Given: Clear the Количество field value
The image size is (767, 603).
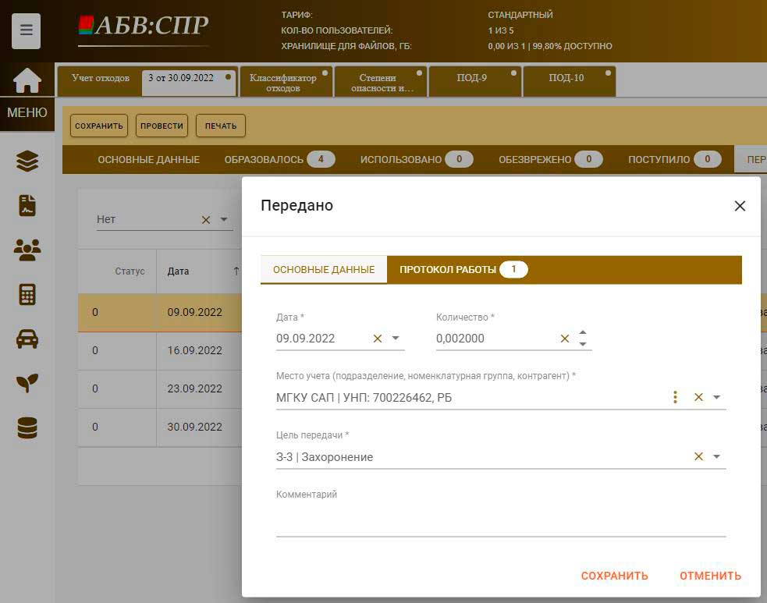Looking at the screenshot, I should click(x=565, y=339).
